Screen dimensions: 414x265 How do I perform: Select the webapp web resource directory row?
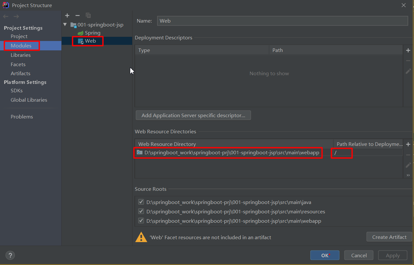pos(232,152)
